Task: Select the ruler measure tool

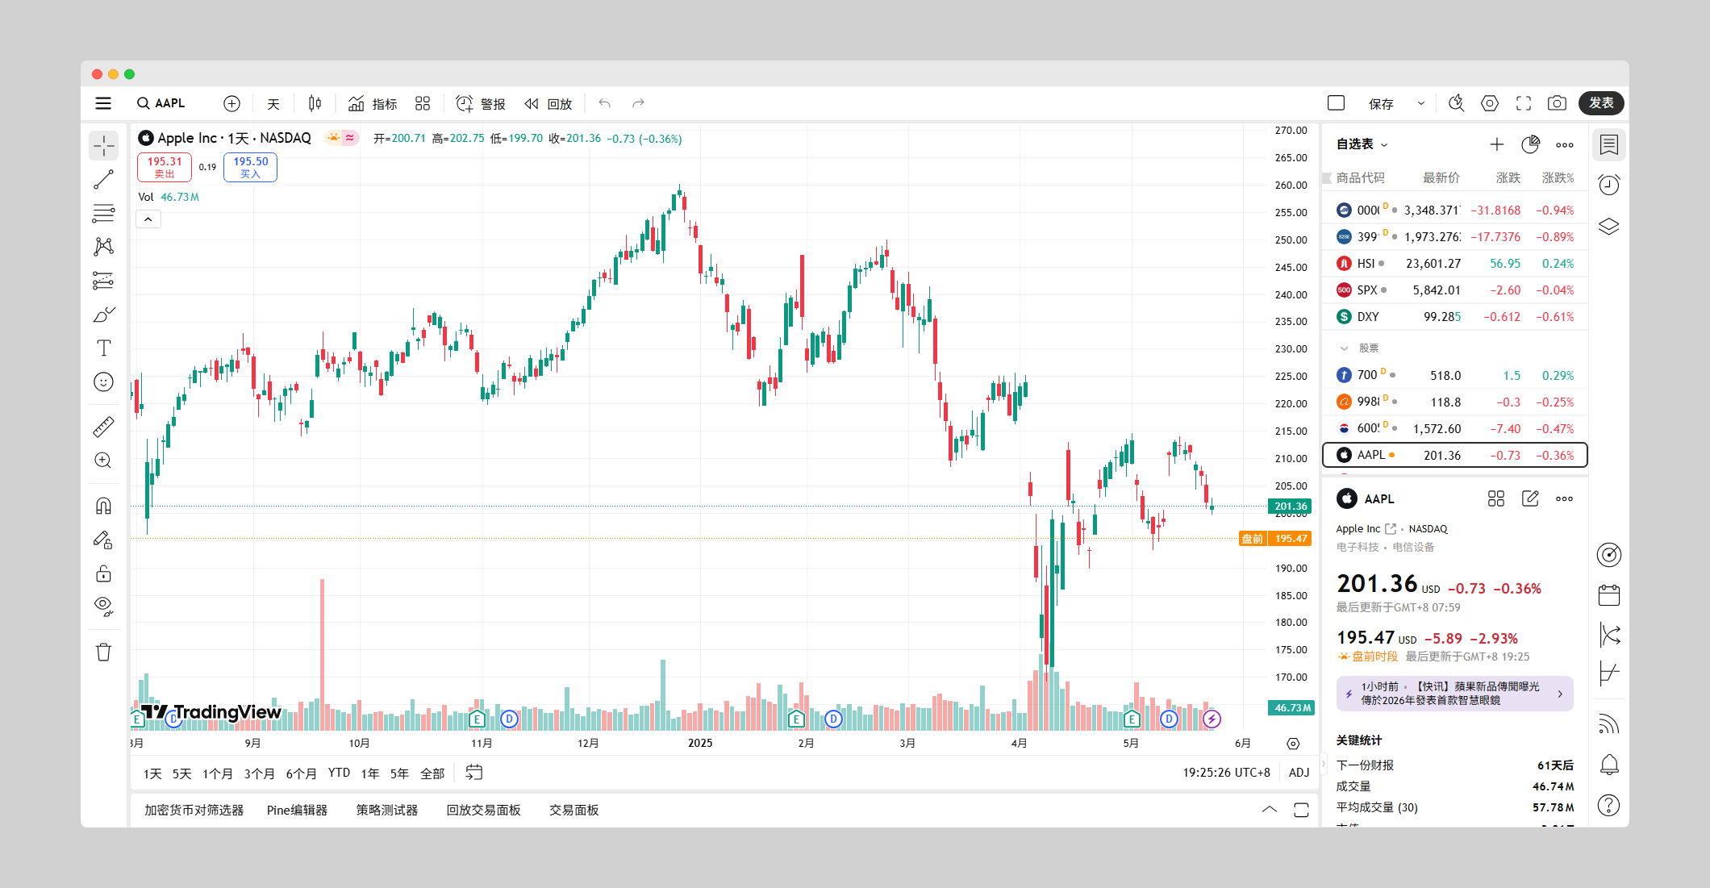Action: click(x=104, y=427)
